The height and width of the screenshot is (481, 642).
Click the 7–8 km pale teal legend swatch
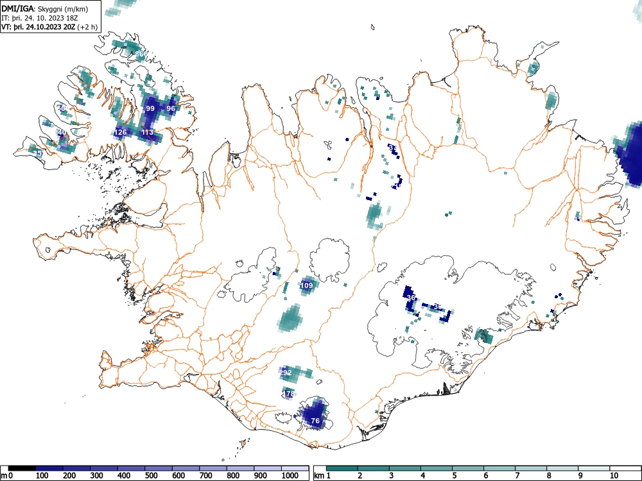(x=531, y=468)
